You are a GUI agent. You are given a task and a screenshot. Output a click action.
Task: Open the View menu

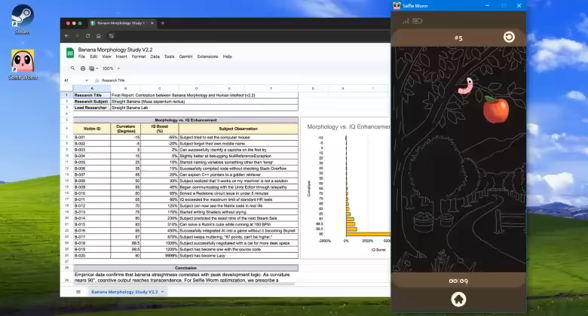(x=106, y=56)
